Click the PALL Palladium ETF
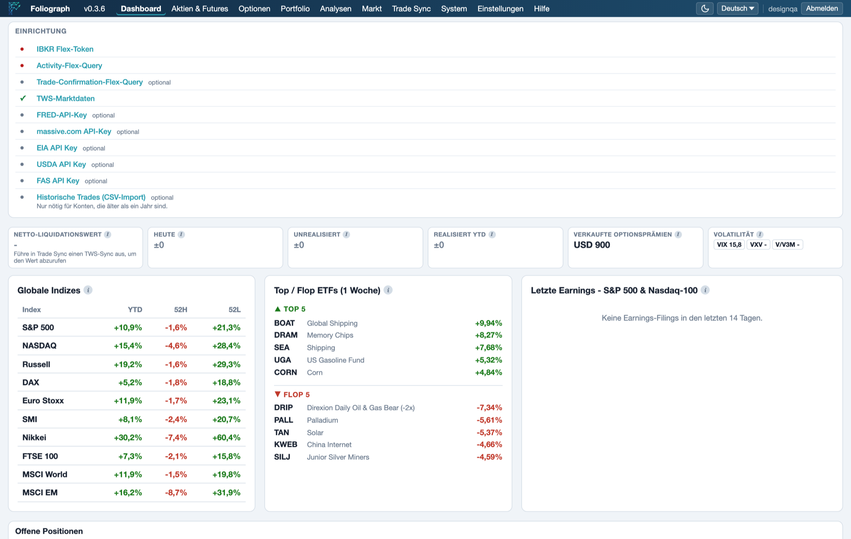 point(388,420)
